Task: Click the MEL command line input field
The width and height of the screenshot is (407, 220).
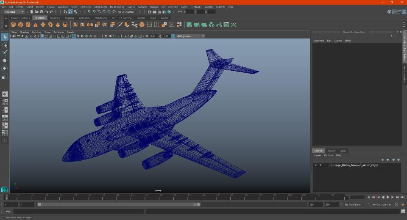Action: (78, 212)
